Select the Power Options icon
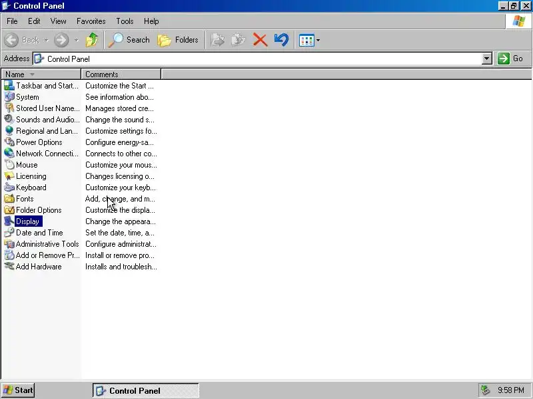Viewport: 533px width, 399px height. (x=9, y=142)
